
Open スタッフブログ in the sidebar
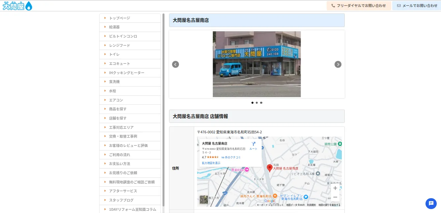(x=130, y=200)
